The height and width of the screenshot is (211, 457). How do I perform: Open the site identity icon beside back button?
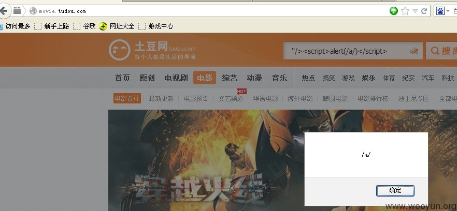click(x=18, y=11)
